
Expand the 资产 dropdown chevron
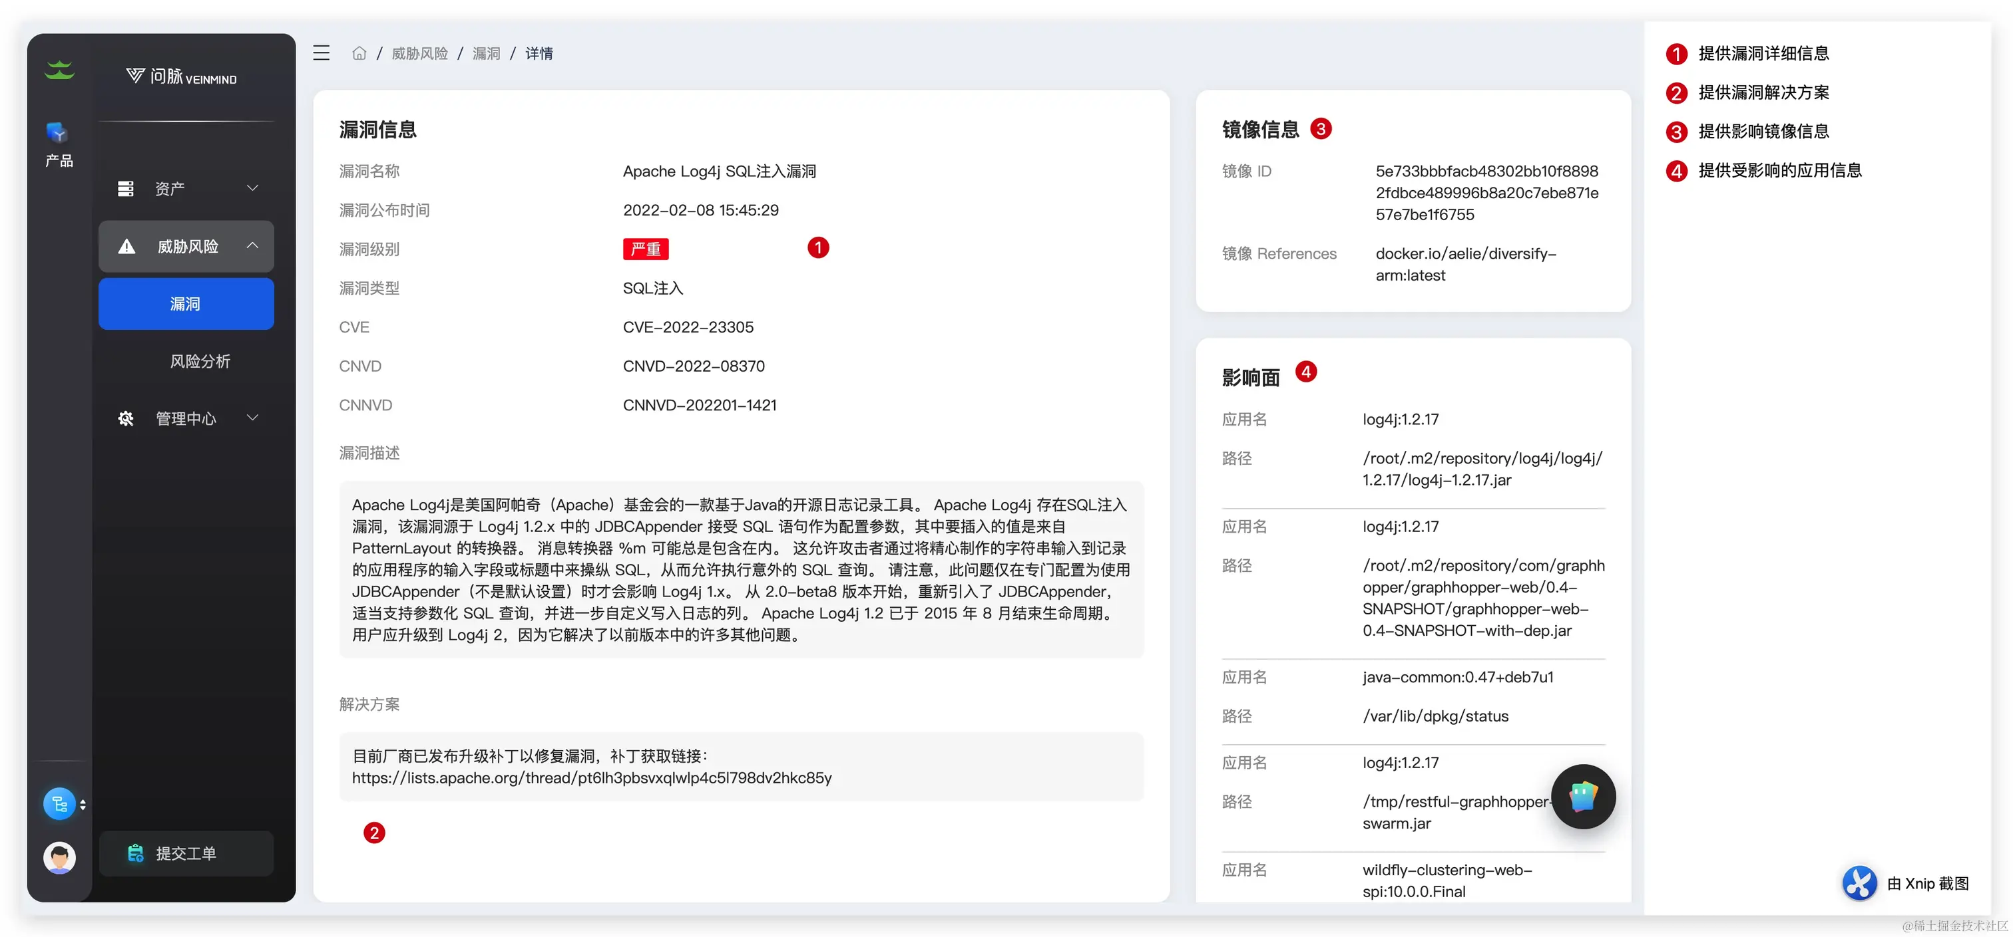[252, 188]
